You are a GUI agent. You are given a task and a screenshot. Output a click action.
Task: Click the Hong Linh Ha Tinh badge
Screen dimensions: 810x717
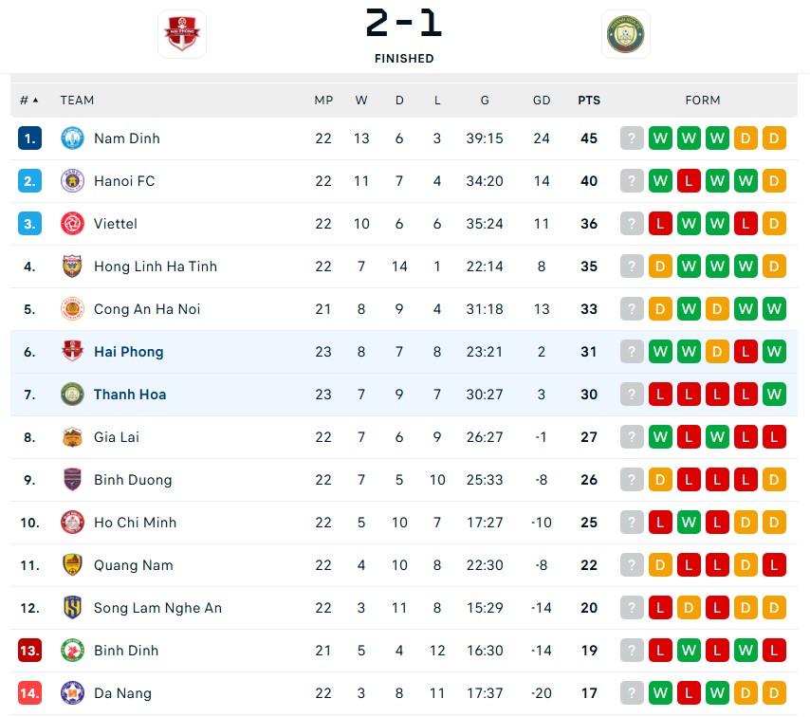point(72,267)
